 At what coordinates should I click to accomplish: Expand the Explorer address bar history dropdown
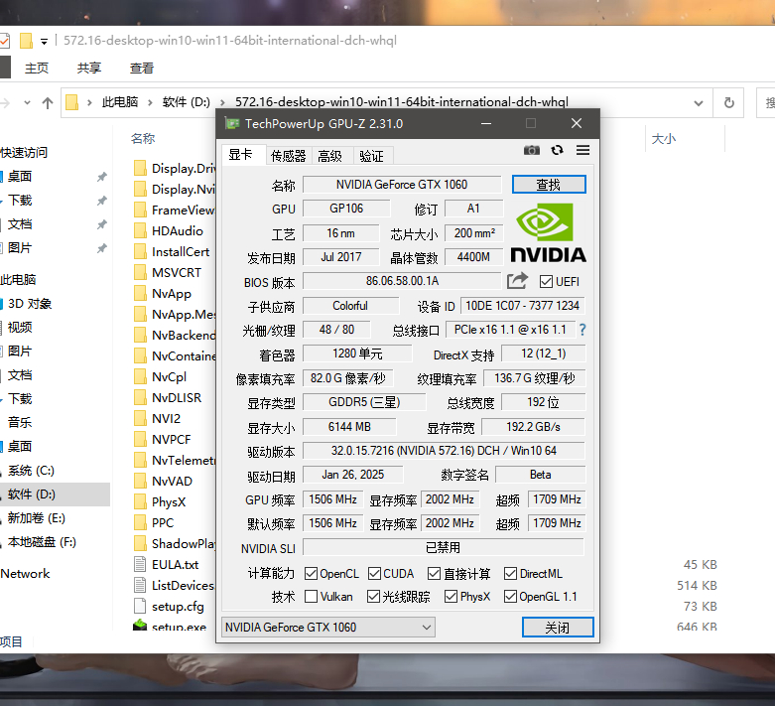pos(698,103)
